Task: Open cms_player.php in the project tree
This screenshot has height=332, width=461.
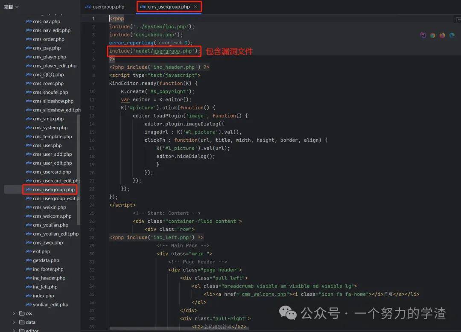Action: tap(46, 57)
